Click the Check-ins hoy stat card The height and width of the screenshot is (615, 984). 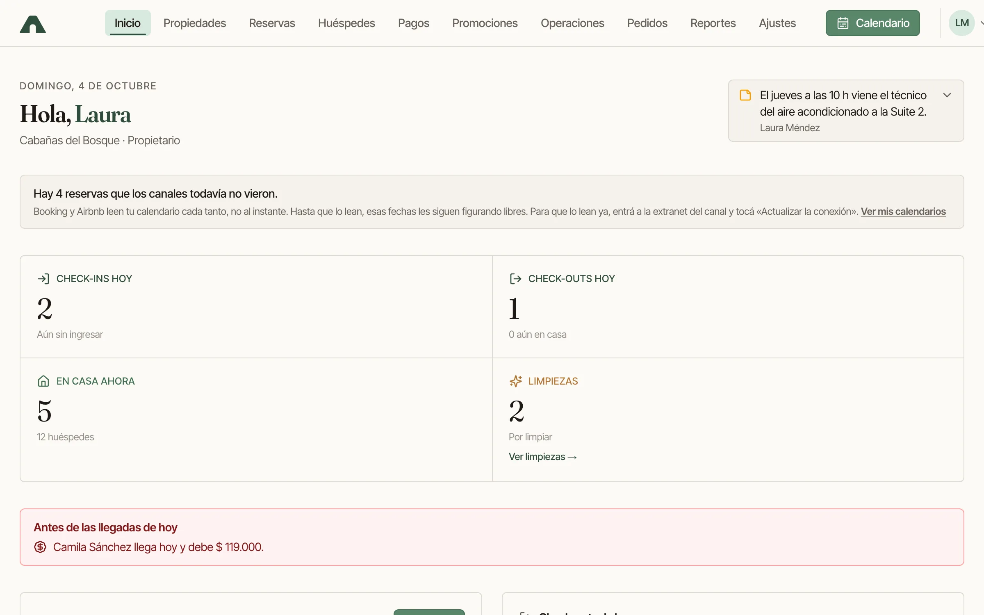(256, 307)
